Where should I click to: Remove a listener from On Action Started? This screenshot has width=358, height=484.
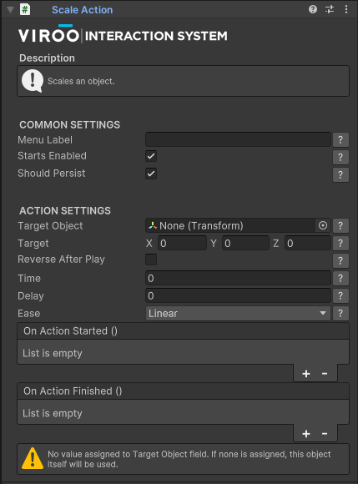click(325, 374)
